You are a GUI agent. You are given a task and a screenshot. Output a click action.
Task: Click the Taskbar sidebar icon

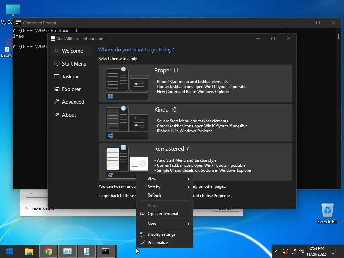(56, 76)
